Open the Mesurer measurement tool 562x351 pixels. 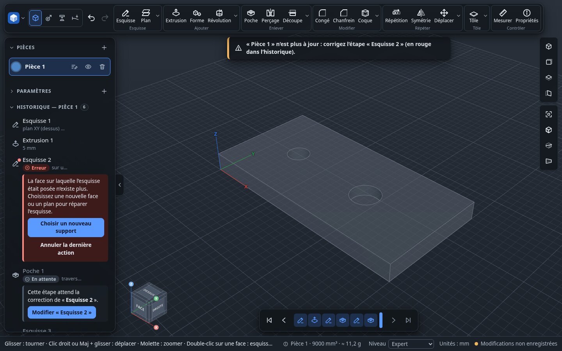point(503,16)
